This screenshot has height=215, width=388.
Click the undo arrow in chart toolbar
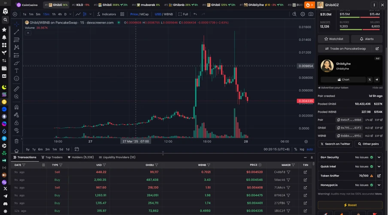(x=195, y=14)
